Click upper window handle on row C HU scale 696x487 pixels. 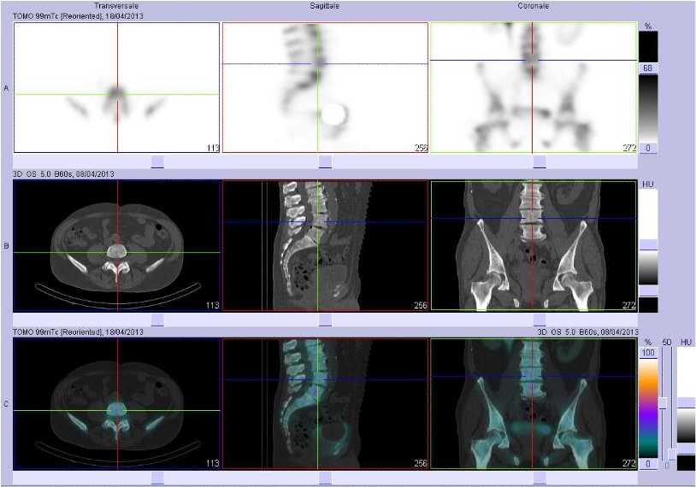point(687,402)
